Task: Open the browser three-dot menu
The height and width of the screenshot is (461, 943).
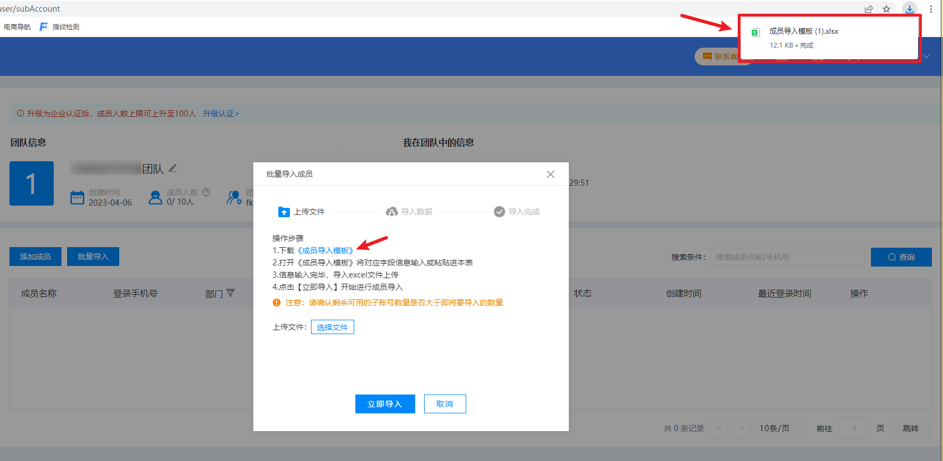Action: click(x=931, y=9)
